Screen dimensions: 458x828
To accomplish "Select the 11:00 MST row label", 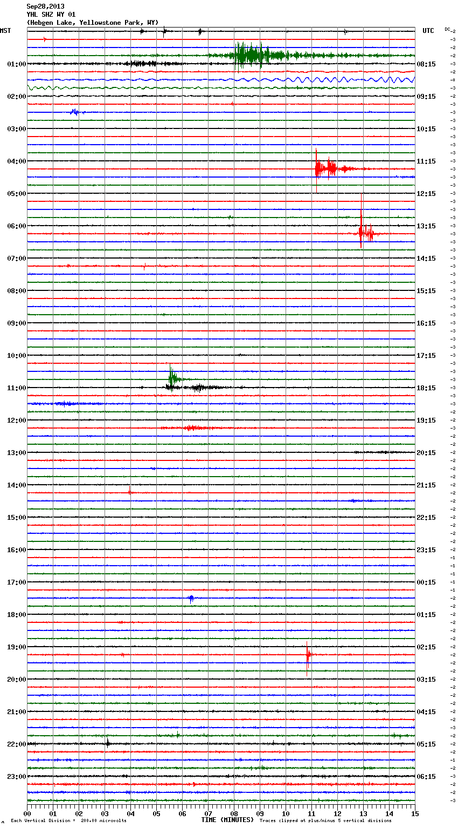I will (x=17, y=388).
